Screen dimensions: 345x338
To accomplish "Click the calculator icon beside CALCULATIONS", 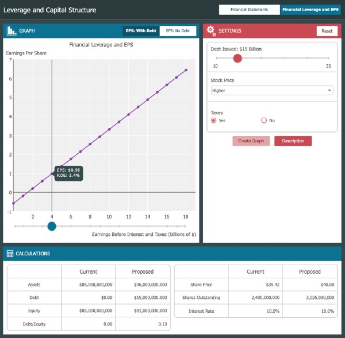I will point(10,254).
